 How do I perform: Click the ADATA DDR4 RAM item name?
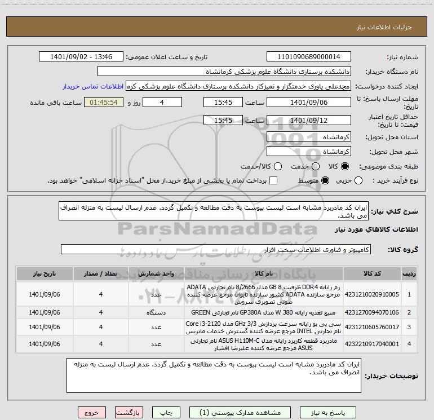tap(264, 294)
